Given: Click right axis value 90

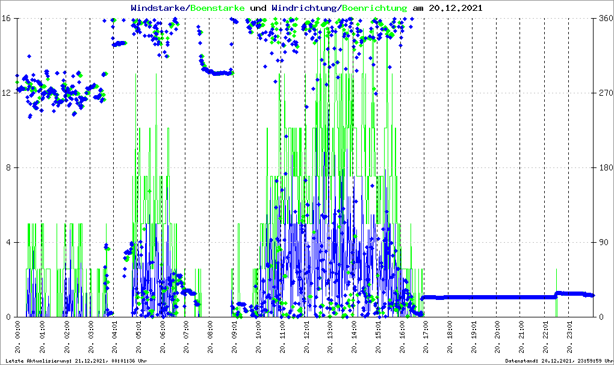Looking at the screenshot, I should 604,242.
